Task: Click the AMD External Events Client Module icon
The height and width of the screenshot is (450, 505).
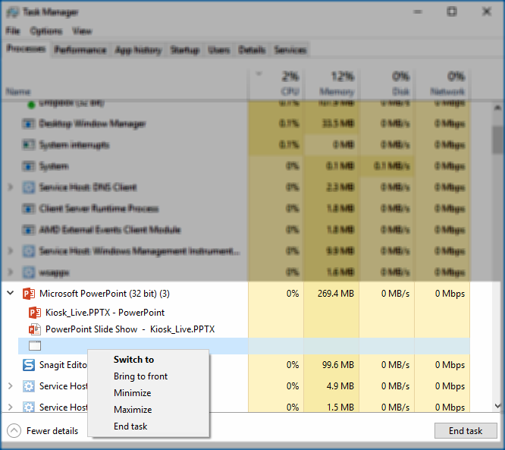Action: [x=28, y=230]
